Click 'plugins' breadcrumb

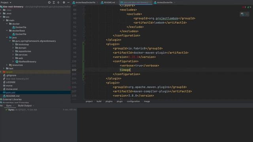[109, 101]
